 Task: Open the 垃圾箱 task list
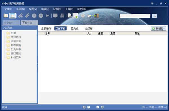click(89, 29)
